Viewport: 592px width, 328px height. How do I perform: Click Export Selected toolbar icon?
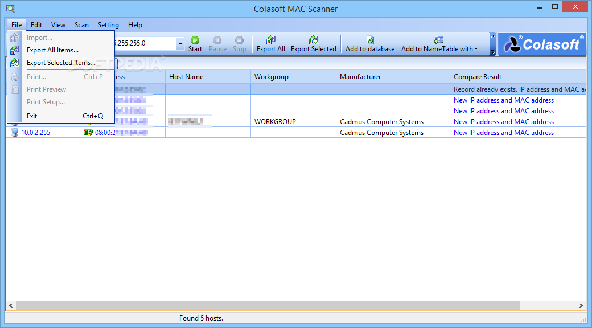pyautogui.click(x=314, y=44)
